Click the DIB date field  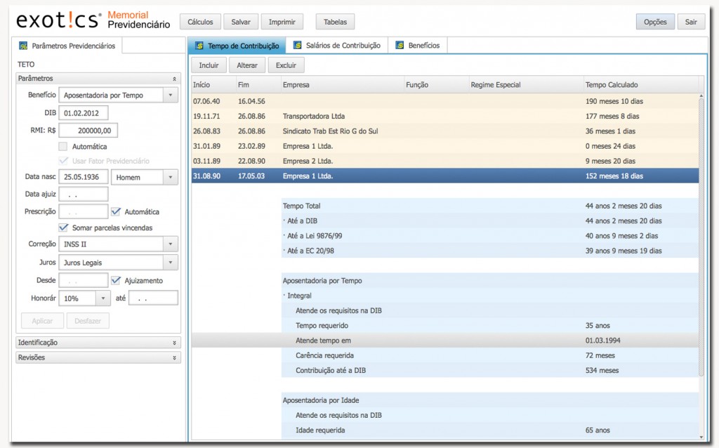pos(84,113)
